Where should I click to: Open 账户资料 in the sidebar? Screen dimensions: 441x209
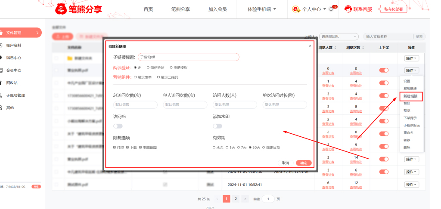pyautogui.click(x=14, y=46)
